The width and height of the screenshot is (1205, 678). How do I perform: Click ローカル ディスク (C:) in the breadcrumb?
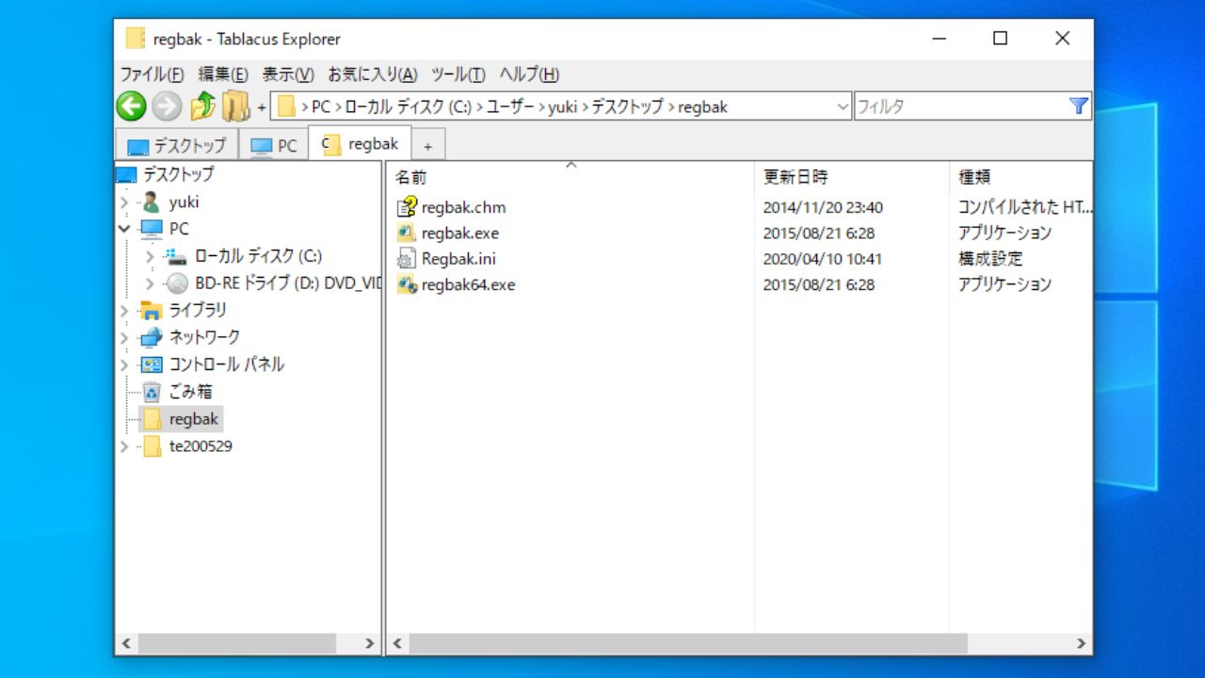coord(409,107)
